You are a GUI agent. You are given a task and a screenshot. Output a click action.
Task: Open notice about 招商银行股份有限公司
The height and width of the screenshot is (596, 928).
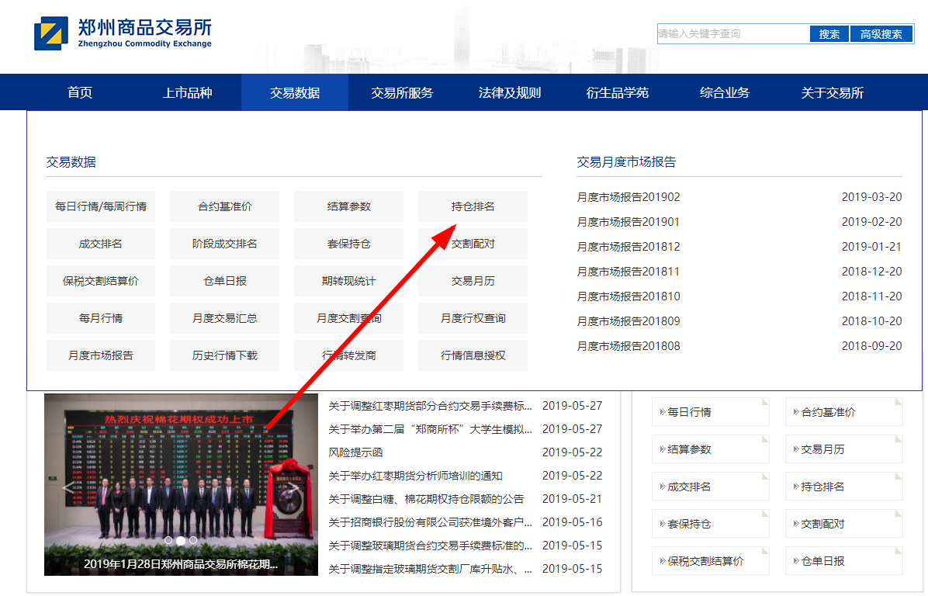(431, 522)
